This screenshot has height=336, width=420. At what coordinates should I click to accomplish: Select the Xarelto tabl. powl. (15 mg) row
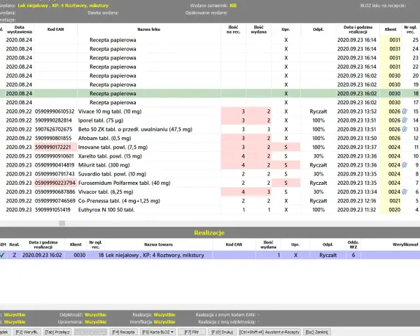[210, 156]
